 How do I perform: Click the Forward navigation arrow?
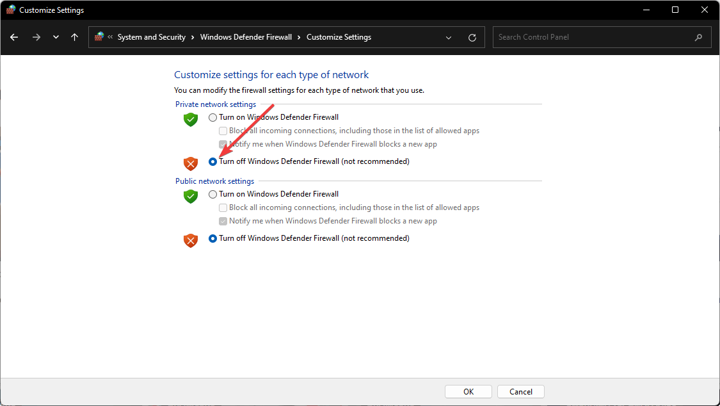coord(36,37)
